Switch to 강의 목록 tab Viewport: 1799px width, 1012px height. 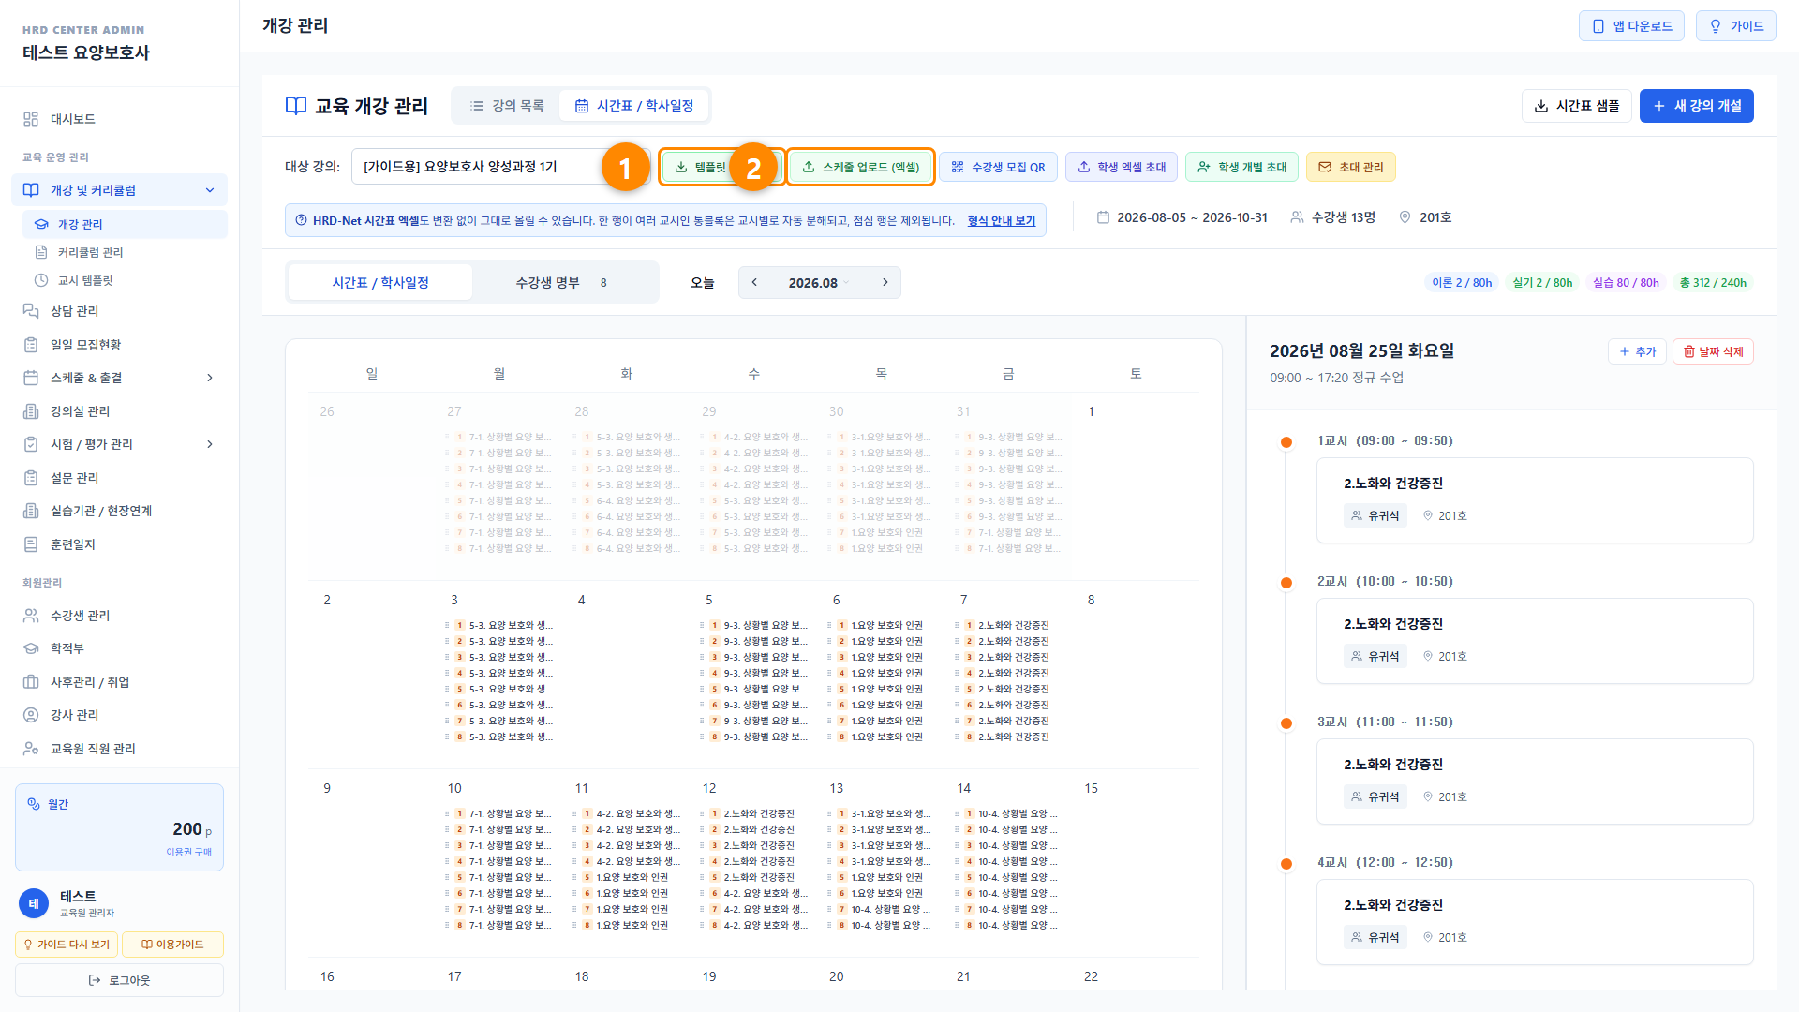pos(507,106)
